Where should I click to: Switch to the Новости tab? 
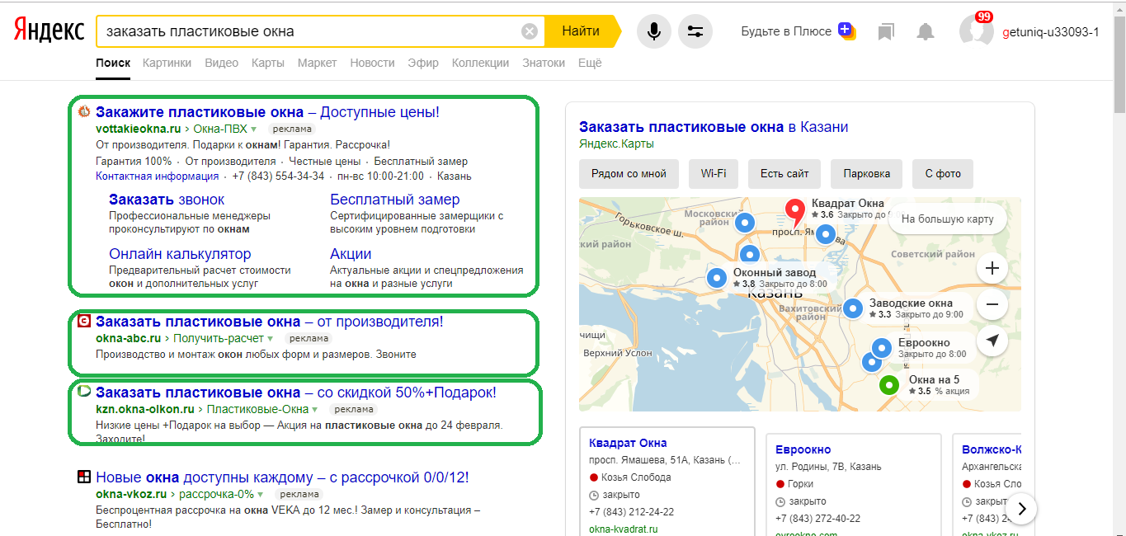pyautogui.click(x=372, y=63)
